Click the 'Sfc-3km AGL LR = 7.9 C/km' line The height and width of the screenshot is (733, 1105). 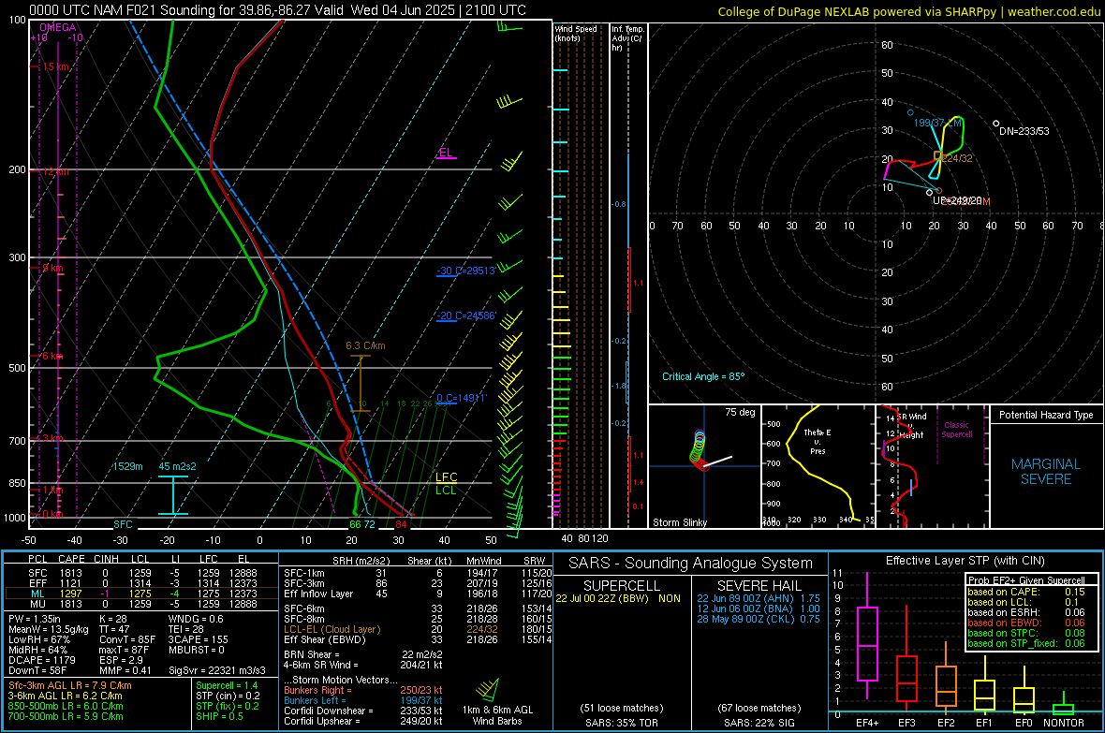pyautogui.click(x=70, y=685)
